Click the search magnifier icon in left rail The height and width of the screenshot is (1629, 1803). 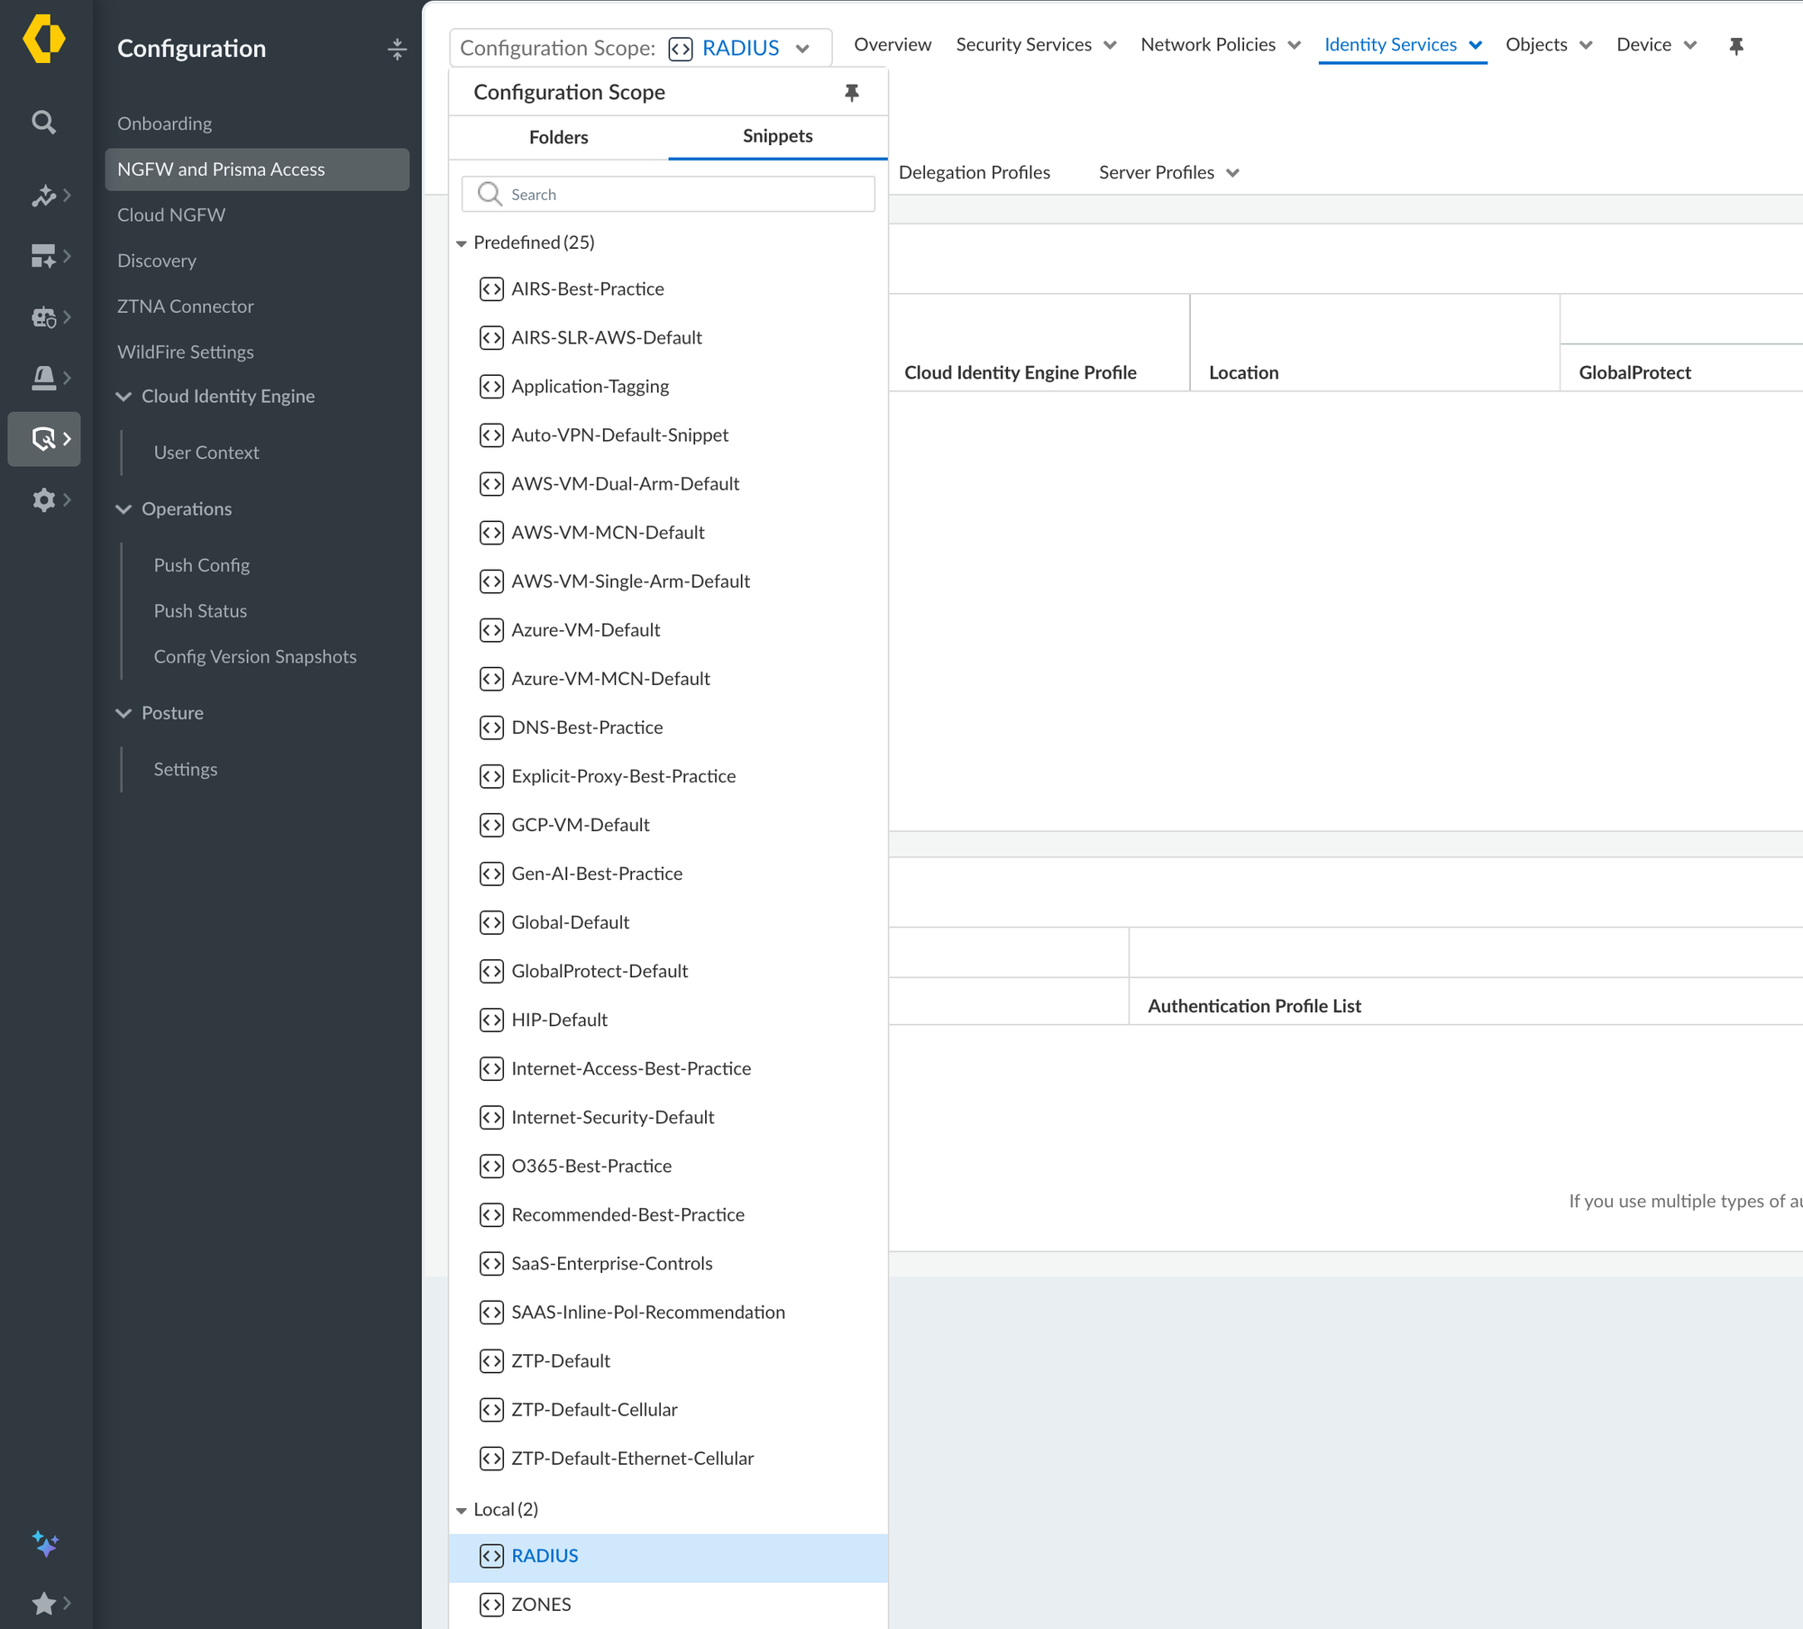pyautogui.click(x=43, y=122)
